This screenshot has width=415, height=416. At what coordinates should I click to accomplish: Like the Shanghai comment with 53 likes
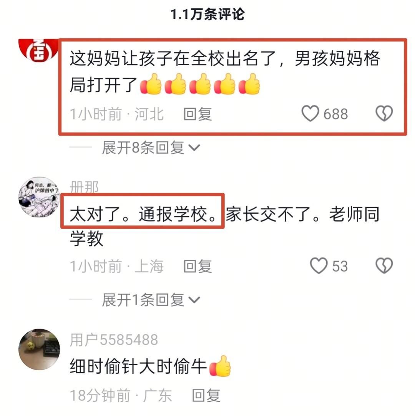[319, 266]
